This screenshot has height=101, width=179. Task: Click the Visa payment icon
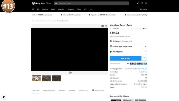(128, 64)
